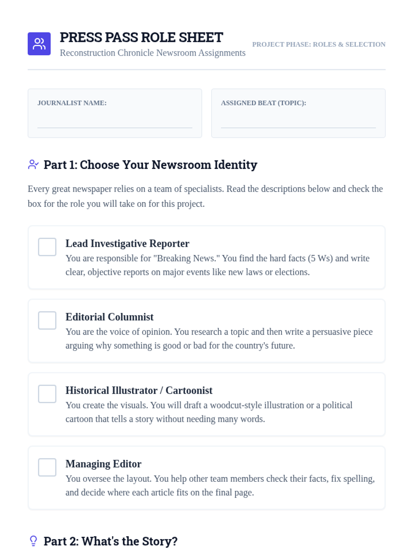Click the PRESS PASS ROLE SHEET title
Viewport: 413px width, 551px height.
coord(141,37)
